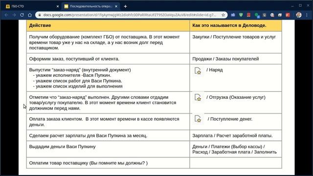This screenshot has width=313, height=176.
Task: Go forward in browser history
Action: click(14, 15)
